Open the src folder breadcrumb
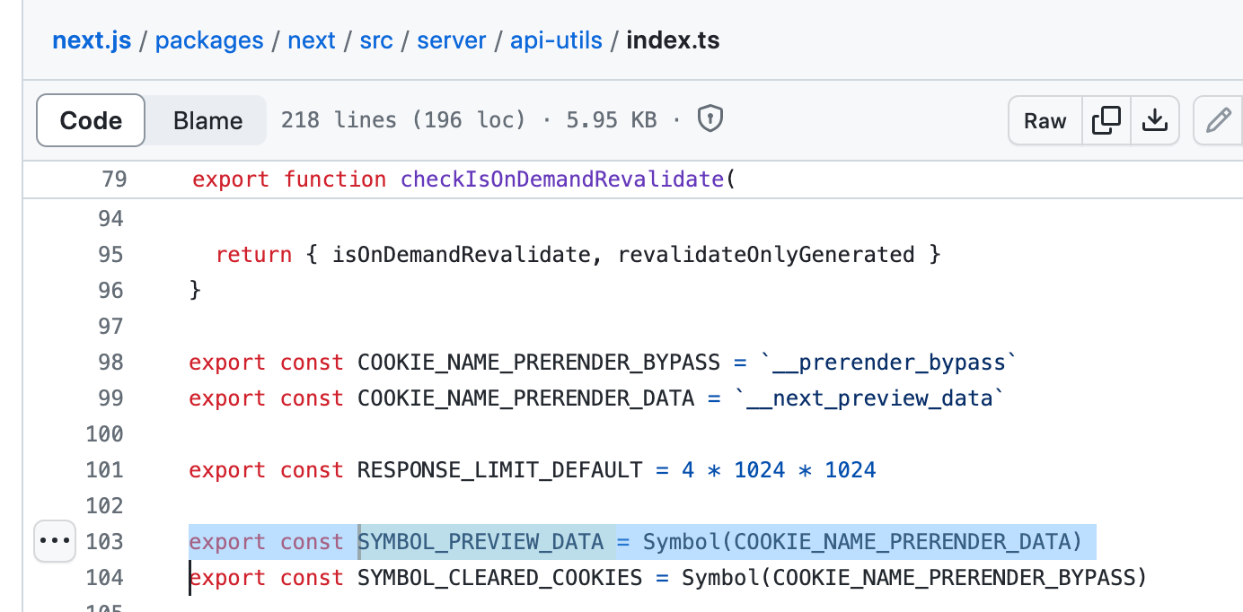The height and width of the screenshot is (612, 1243). 376,40
